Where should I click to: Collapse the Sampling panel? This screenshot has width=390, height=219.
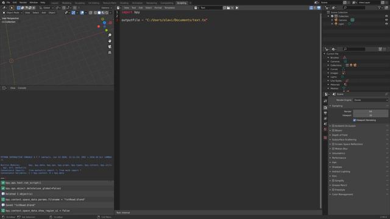[x=337, y=106]
